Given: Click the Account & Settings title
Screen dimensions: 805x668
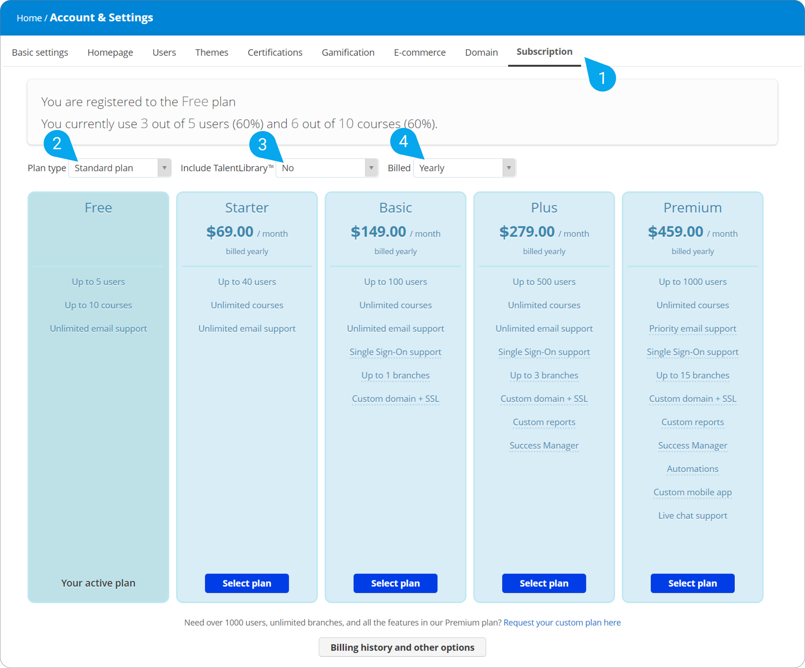Looking at the screenshot, I should pos(101,17).
